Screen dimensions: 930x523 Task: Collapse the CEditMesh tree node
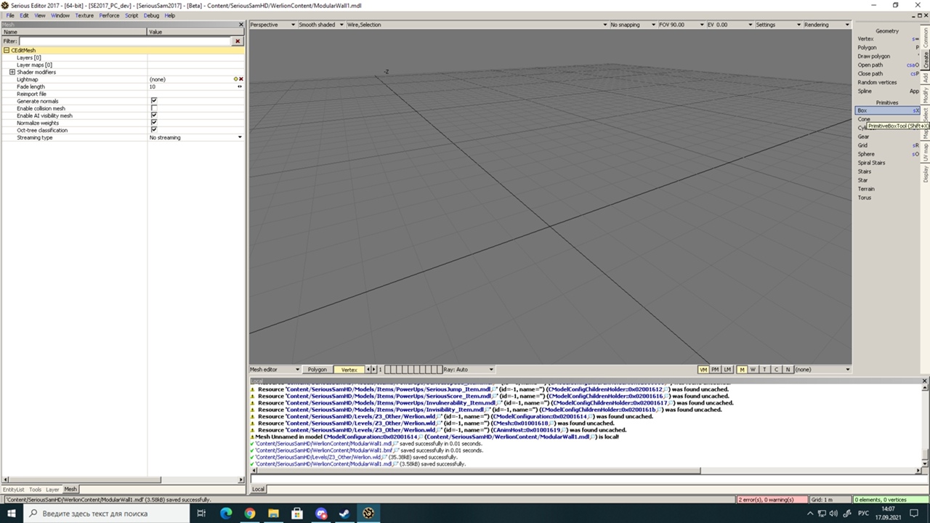tap(7, 50)
